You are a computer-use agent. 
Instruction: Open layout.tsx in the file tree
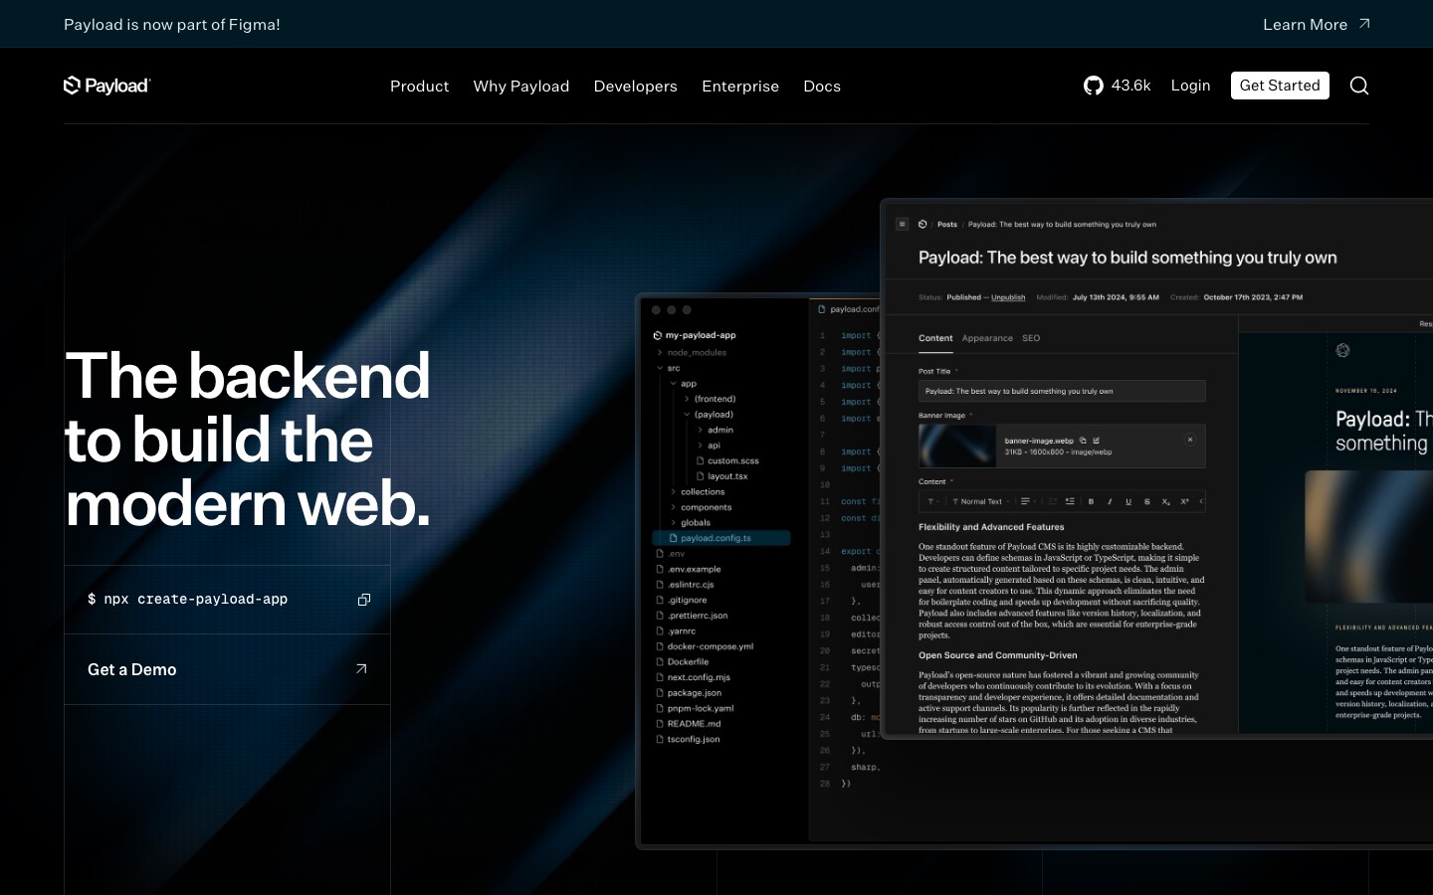point(722,476)
